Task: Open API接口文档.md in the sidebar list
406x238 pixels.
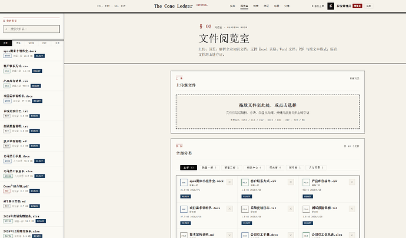Action: coord(32,203)
